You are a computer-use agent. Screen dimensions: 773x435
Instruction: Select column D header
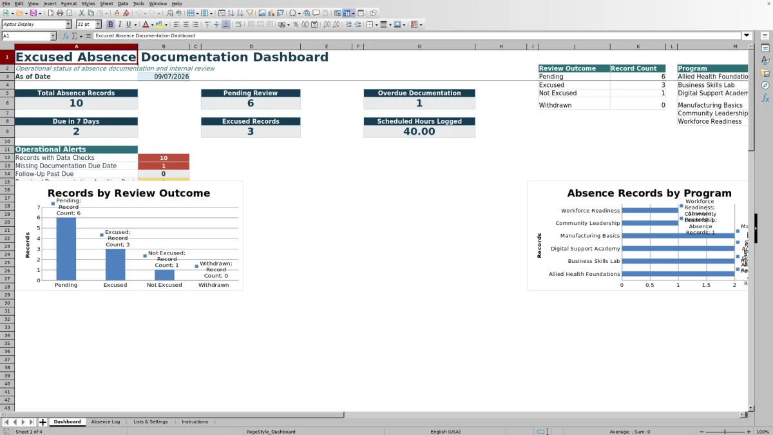tap(251, 46)
